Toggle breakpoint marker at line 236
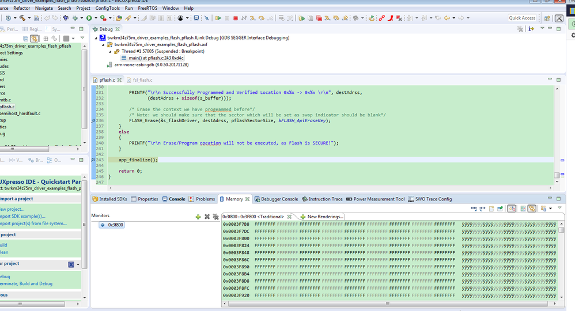 93,121
